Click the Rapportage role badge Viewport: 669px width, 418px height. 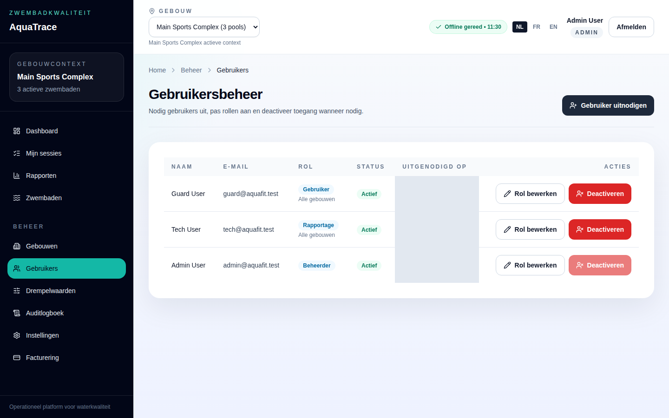[318, 225]
